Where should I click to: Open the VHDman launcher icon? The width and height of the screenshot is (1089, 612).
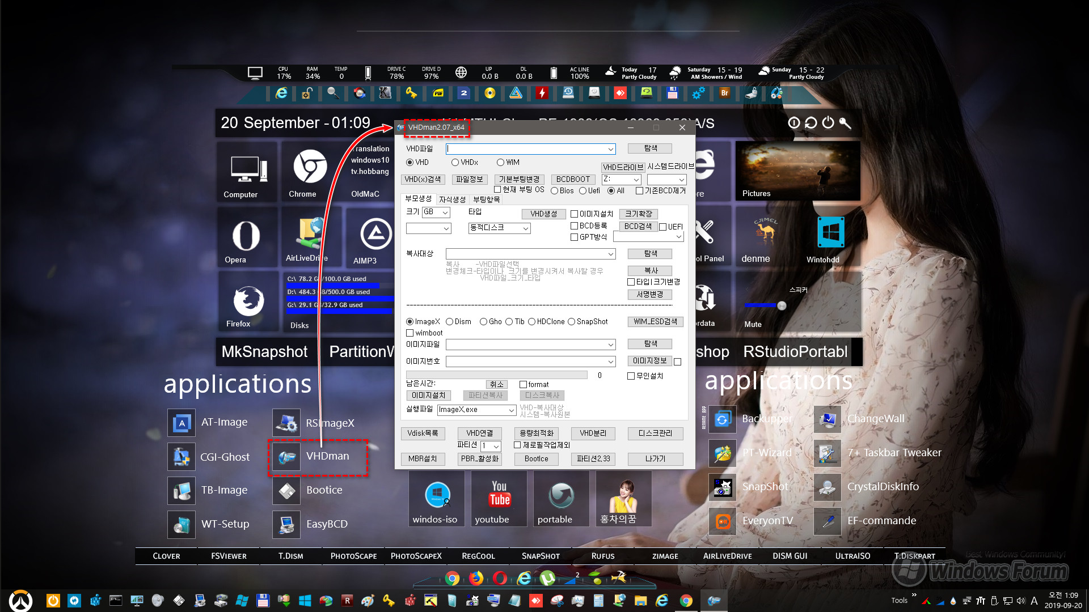pyautogui.click(x=286, y=457)
